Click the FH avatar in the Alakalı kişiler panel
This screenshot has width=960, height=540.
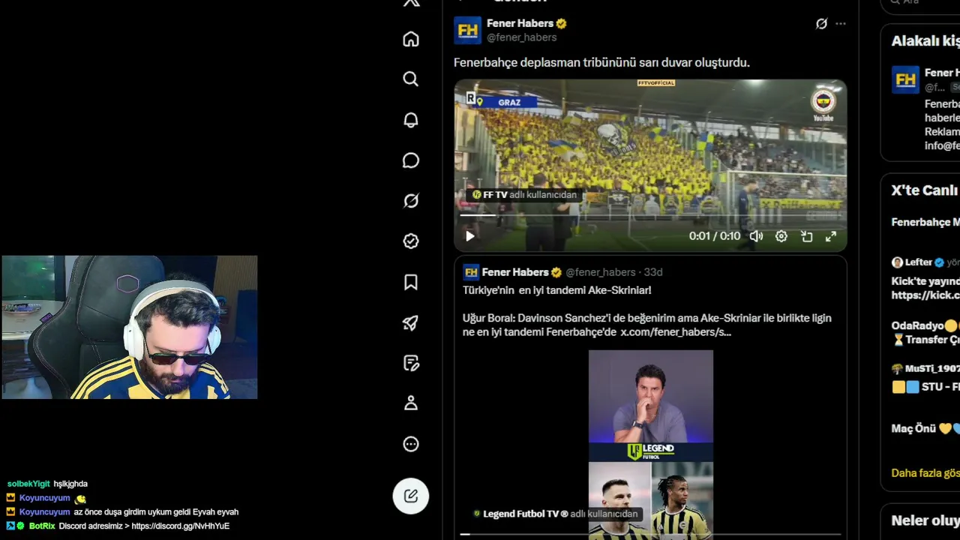coord(905,80)
